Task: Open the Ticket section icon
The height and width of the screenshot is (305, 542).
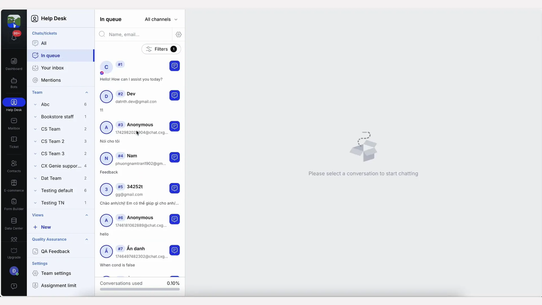Action: [14, 142]
